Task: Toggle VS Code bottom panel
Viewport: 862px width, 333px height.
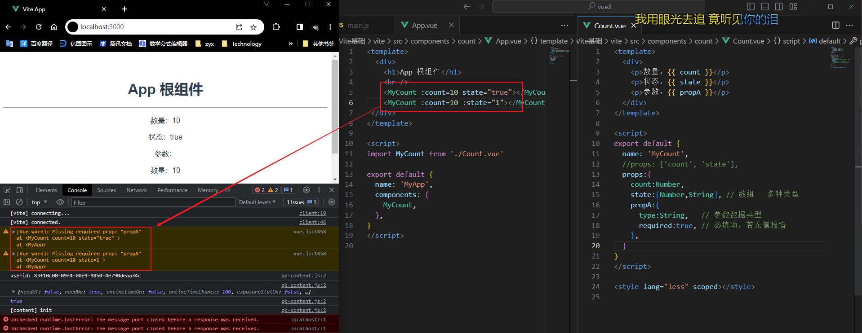Action: (x=764, y=7)
